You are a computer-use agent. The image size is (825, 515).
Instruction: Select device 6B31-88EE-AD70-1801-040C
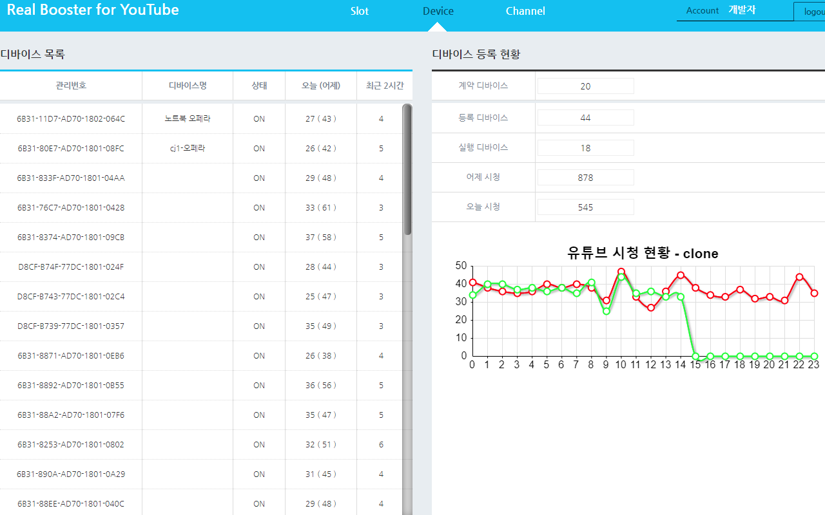(71, 504)
